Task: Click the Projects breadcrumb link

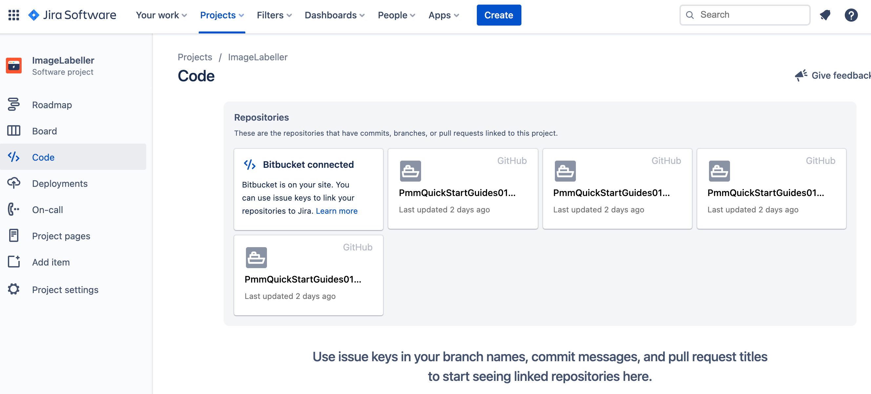Action: (x=194, y=57)
